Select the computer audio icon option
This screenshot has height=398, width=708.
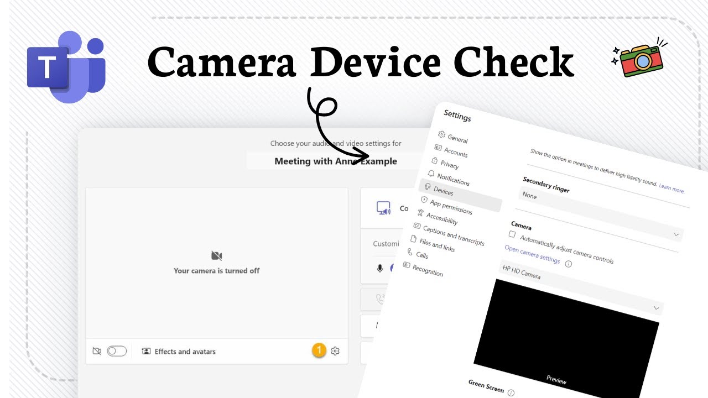pyautogui.click(x=383, y=208)
